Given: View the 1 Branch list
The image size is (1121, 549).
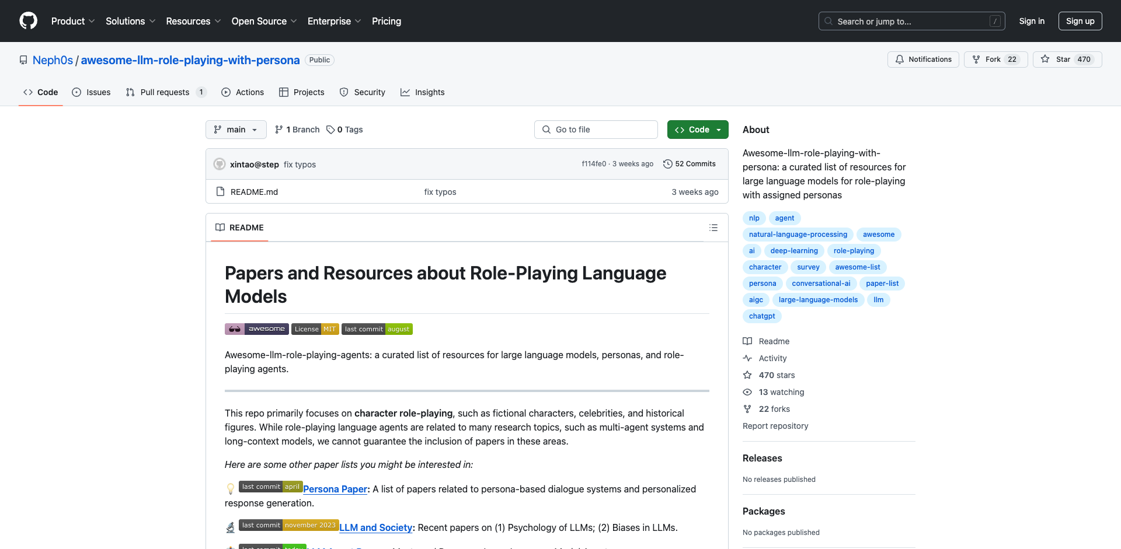Looking at the screenshot, I should click(297, 130).
